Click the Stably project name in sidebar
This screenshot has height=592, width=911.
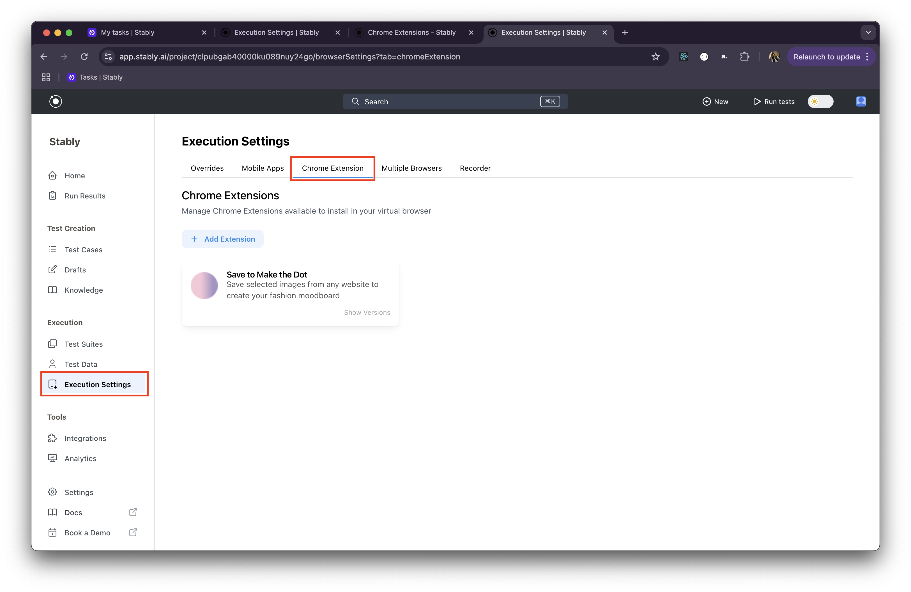coord(65,142)
